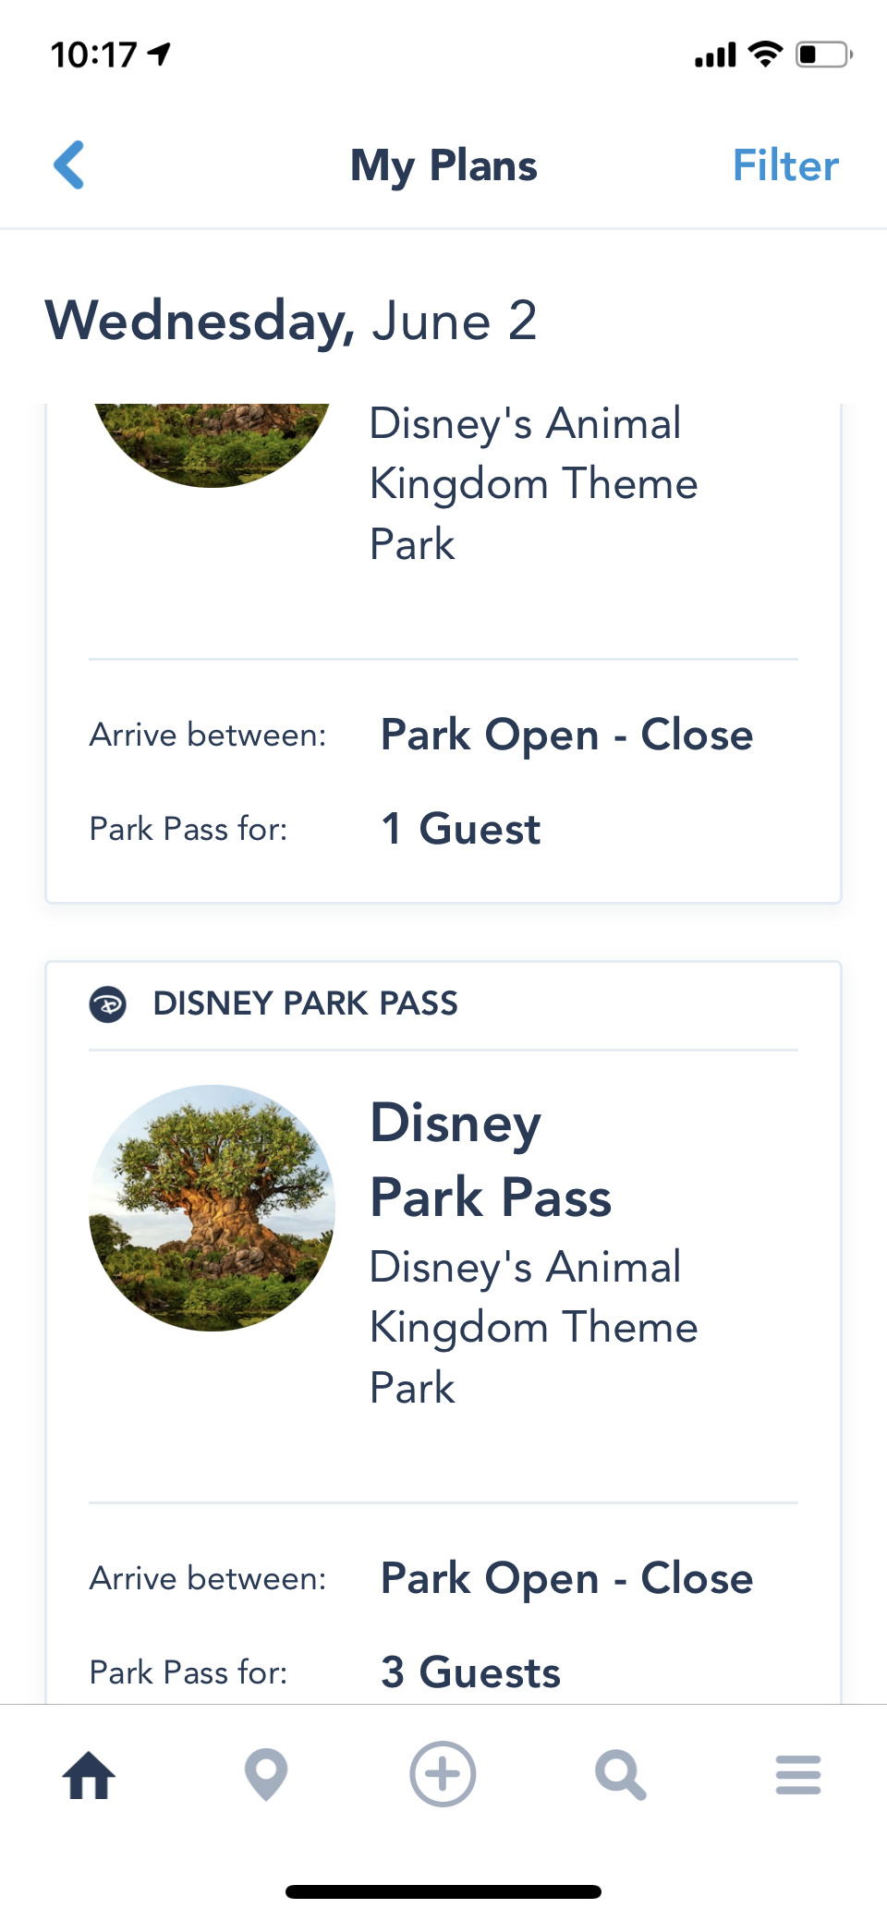
Task: Tap first card's Animal Kingdom Theme Park text
Action: coord(533,483)
